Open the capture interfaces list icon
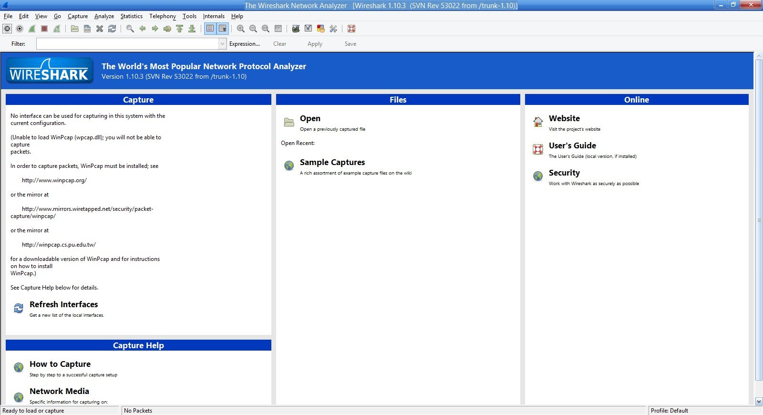This screenshot has height=415, width=763. pyautogui.click(x=7, y=29)
